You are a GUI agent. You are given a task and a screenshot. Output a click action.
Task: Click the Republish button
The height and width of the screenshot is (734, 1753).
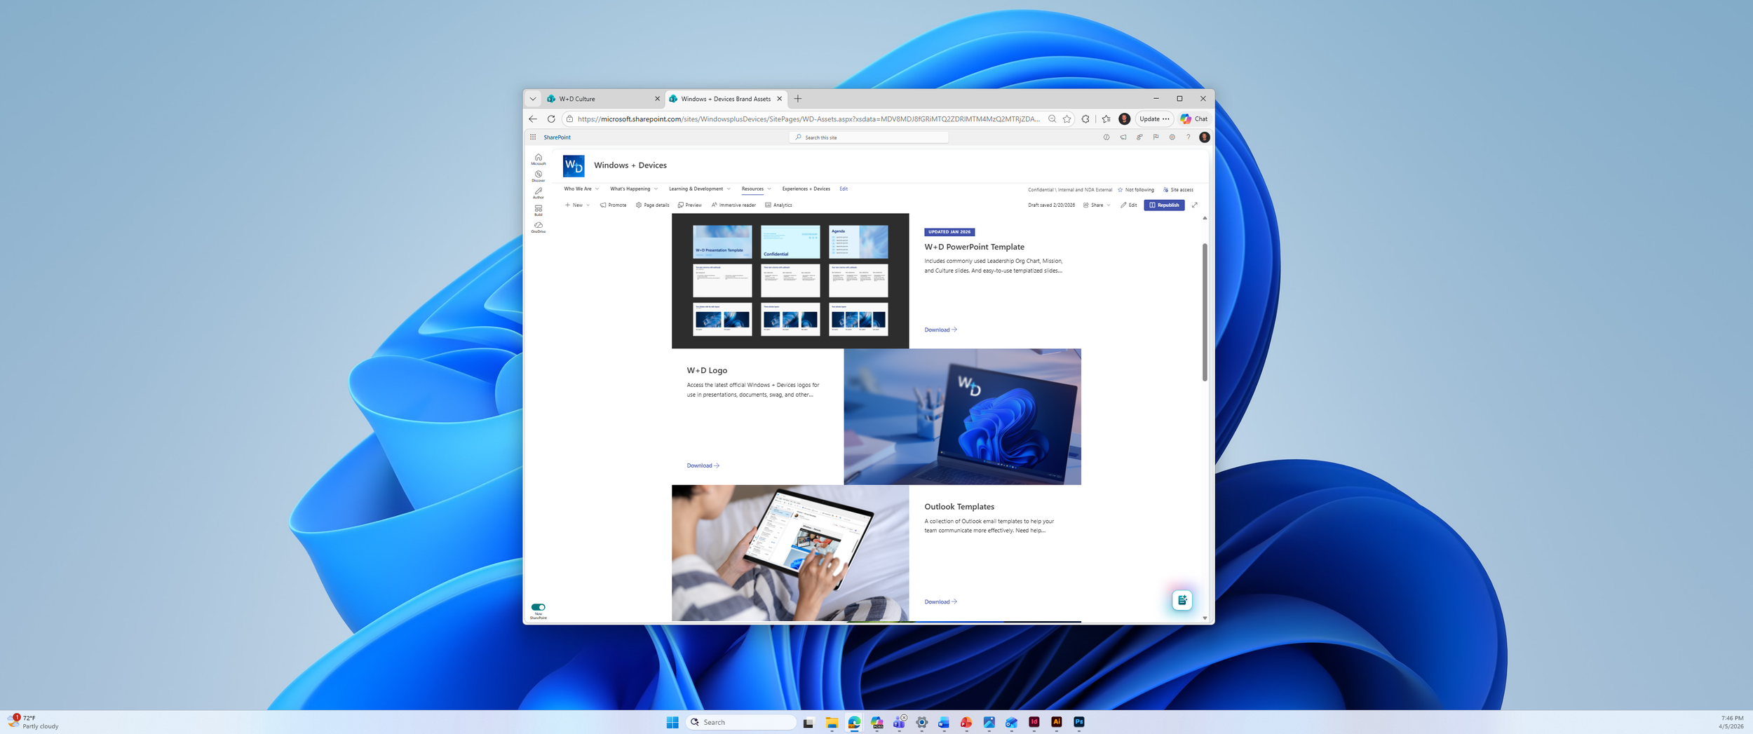(x=1164, y=205)
